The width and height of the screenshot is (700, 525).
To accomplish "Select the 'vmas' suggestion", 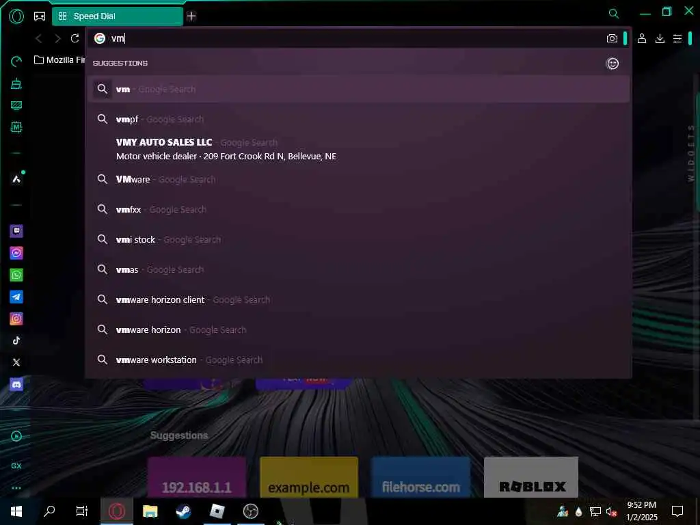I will pos(358,269).
